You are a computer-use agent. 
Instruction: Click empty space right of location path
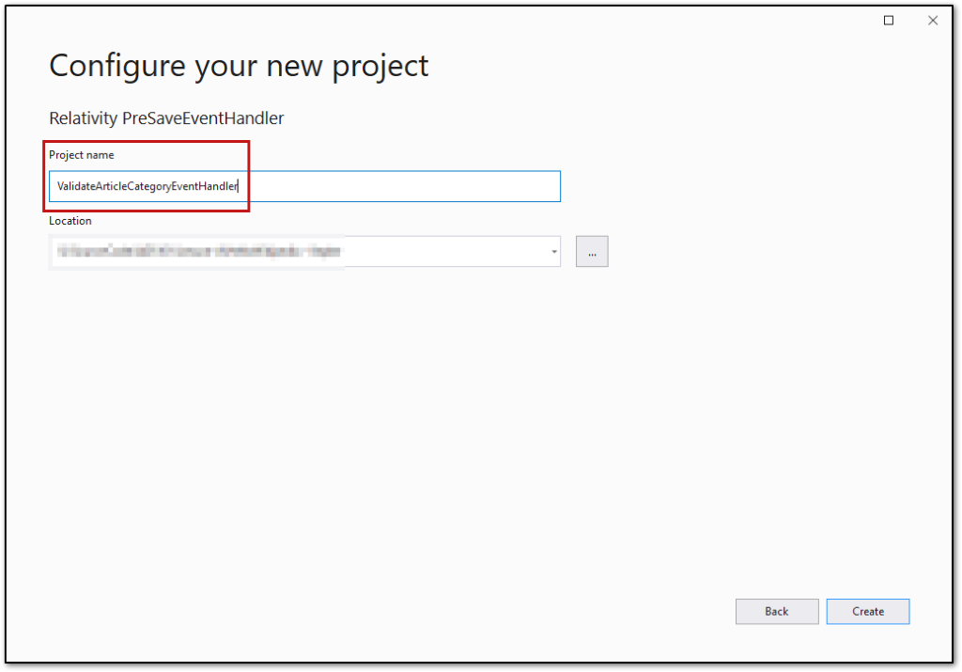point(444,252)
